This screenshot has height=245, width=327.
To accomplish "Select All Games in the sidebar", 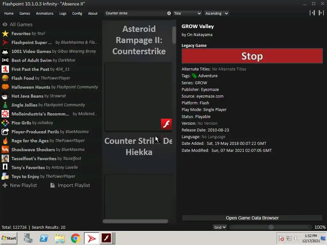I will (18, 25).
